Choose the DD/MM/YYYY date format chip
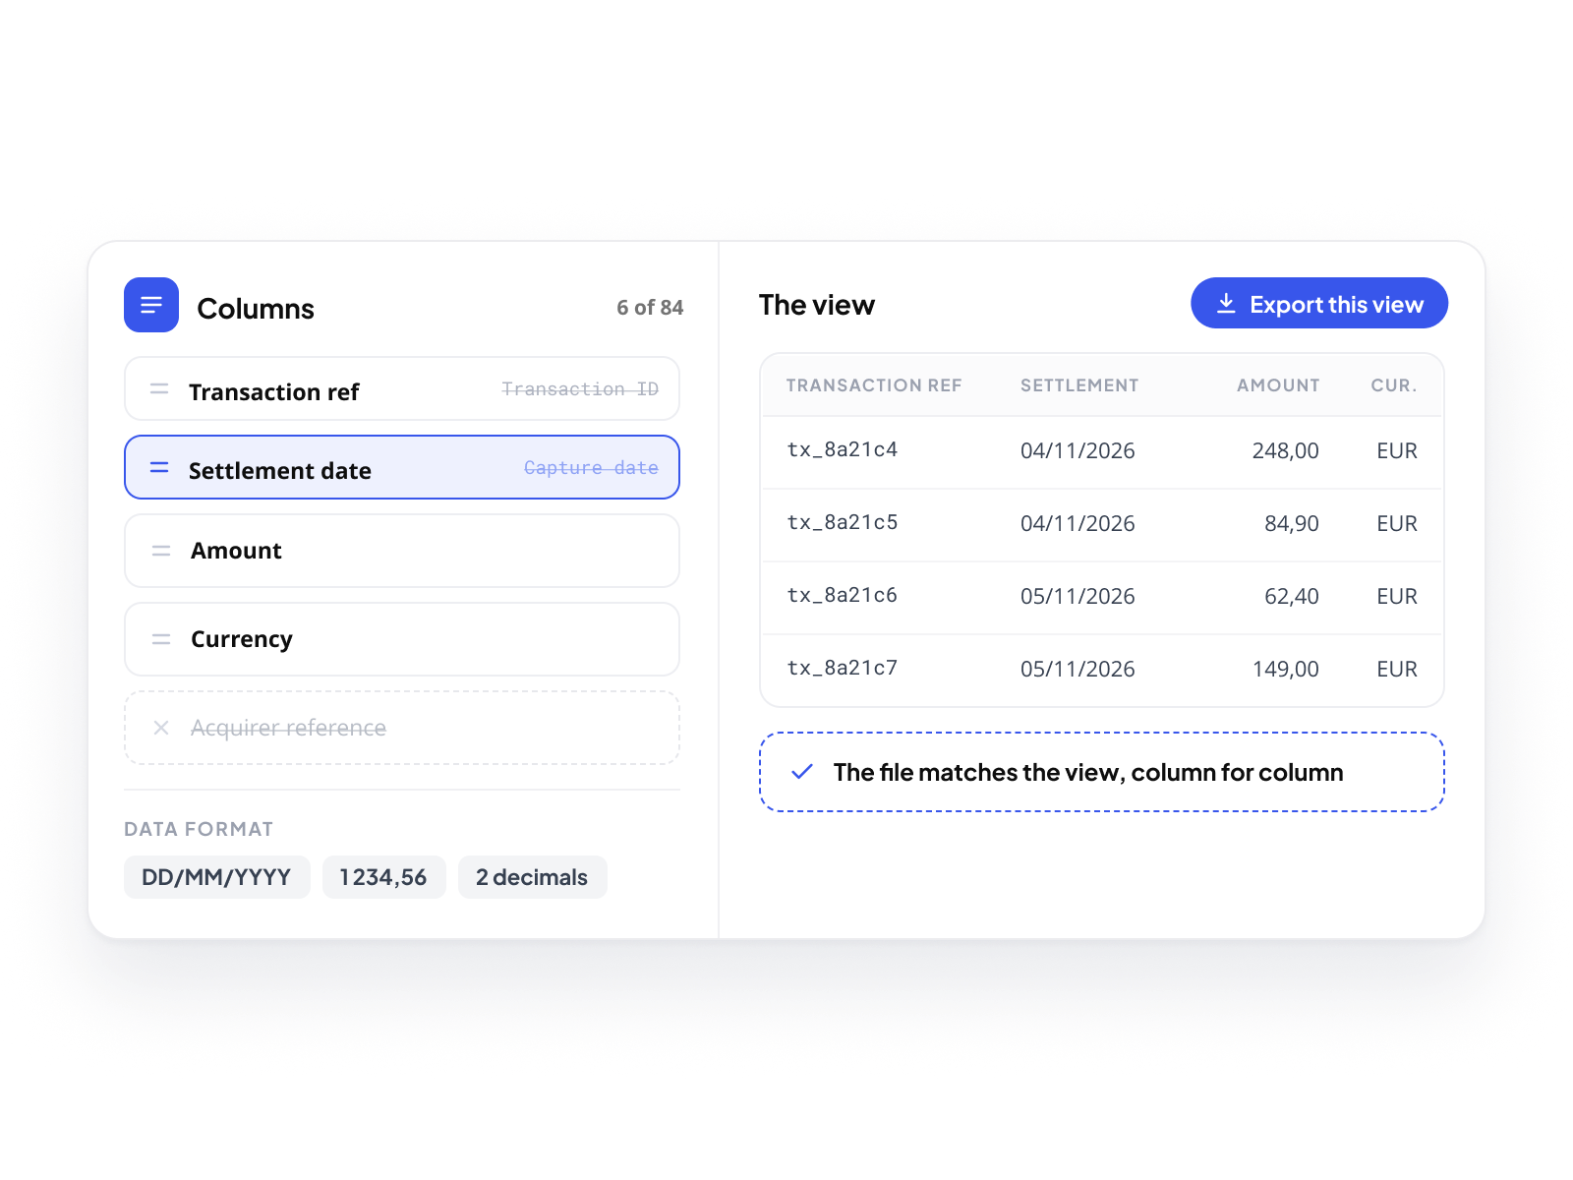This screenshot has width=1573, height=1180. (x=217, y=877)
